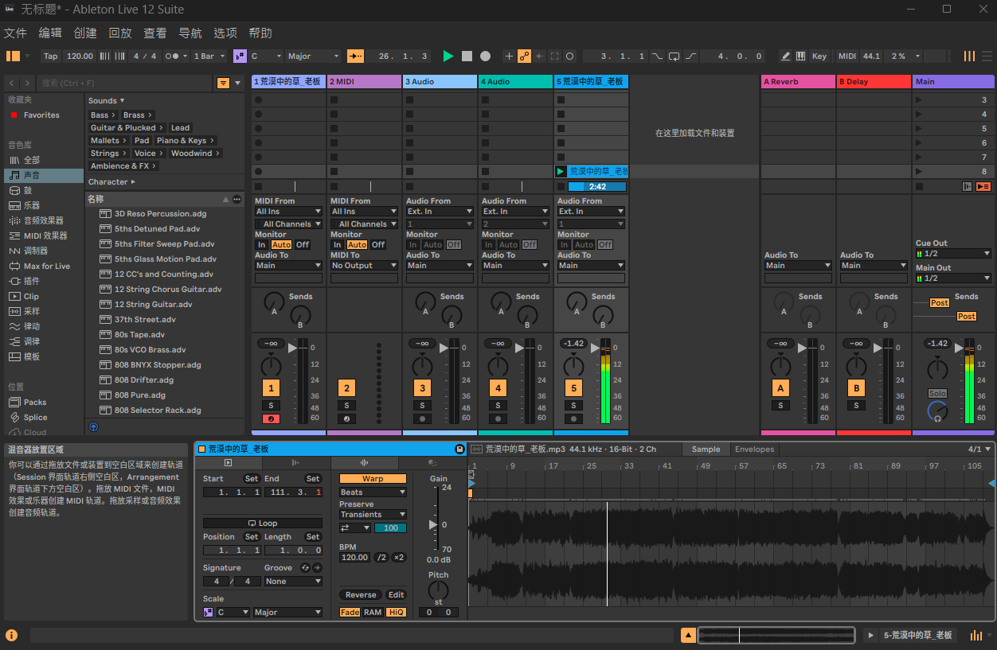Toggle the Session Record circle button
The image size is (997, 650).
click(x=569, y=56)
